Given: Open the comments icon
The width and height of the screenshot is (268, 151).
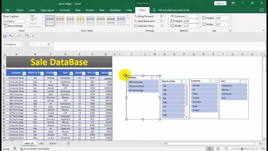Looking at the screenshot, I should (x=262, y=10).
